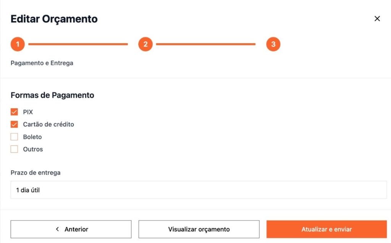Click the Boleto label text
Viewport: 391px width, 243px height.
(x=32, y=137)
